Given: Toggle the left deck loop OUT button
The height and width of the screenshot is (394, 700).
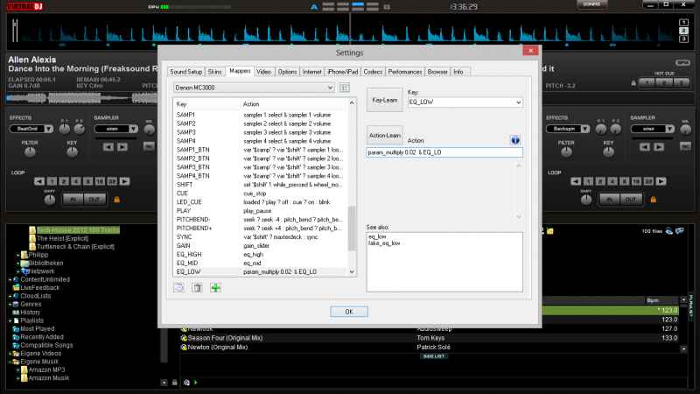Looking at the screenshot, I should tap(94, 200).
